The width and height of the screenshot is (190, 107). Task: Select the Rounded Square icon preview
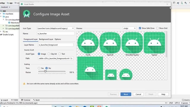point(132,43)
